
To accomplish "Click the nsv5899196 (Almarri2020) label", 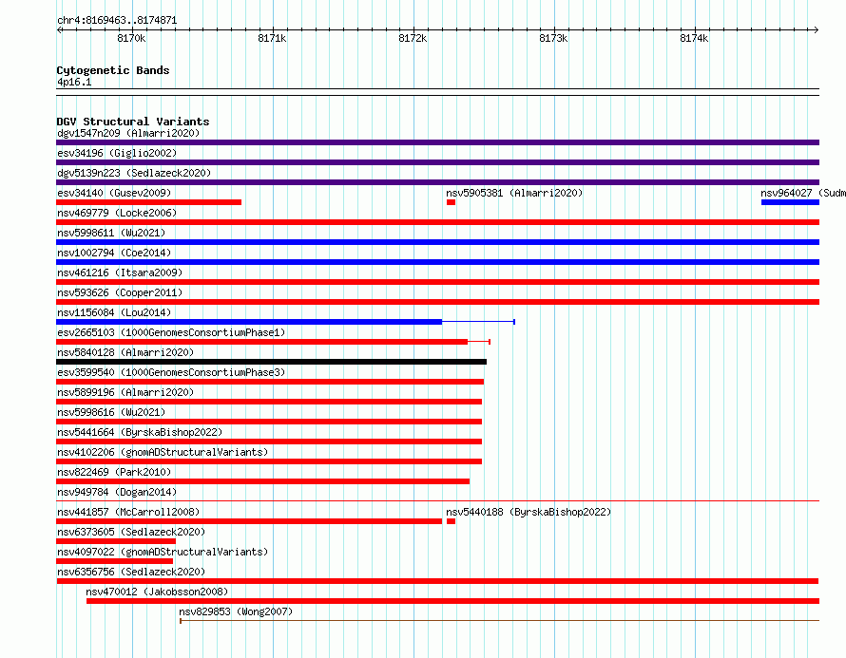I will pyautogui.click(x=125, y=392).
